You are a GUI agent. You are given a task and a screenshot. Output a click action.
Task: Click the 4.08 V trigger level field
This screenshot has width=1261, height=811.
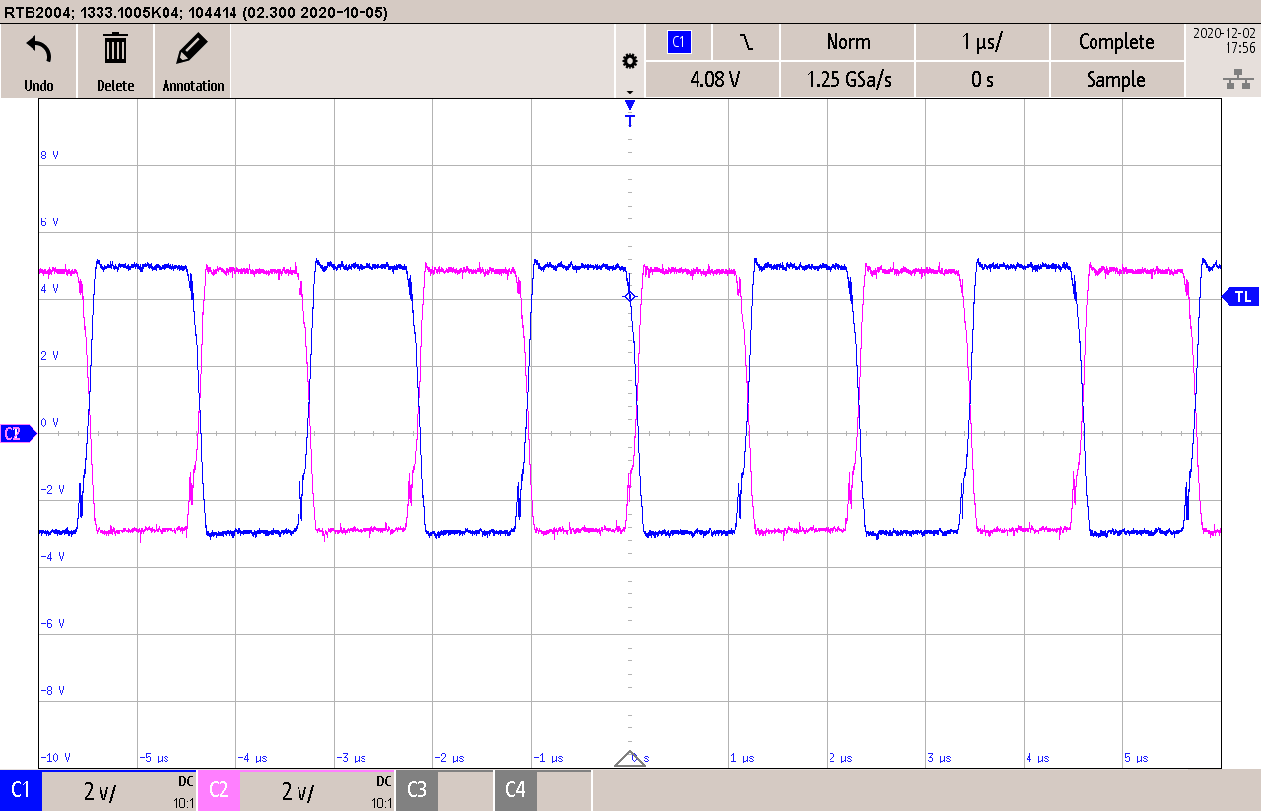tap(711, 79)
